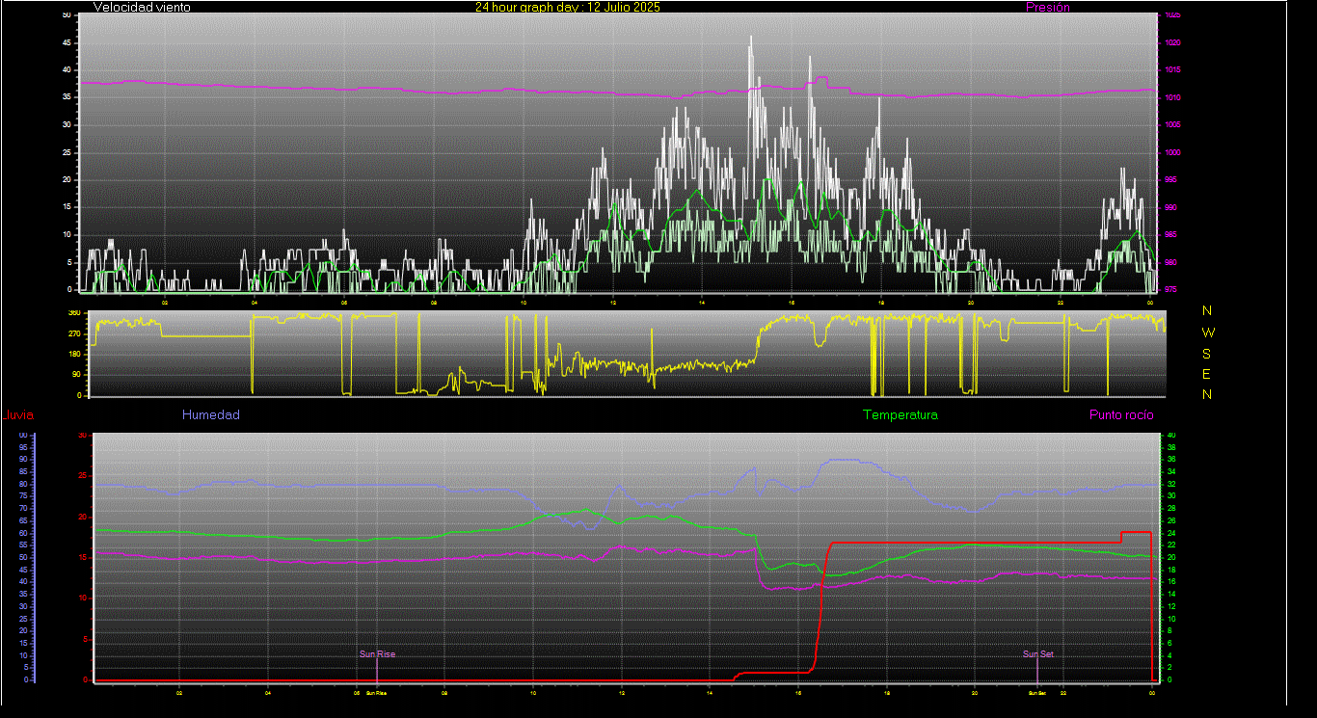Viewport: 1317px width, 718px height.
Task: Click the bottom 'N' compass label
Action: coord(1208,394)
